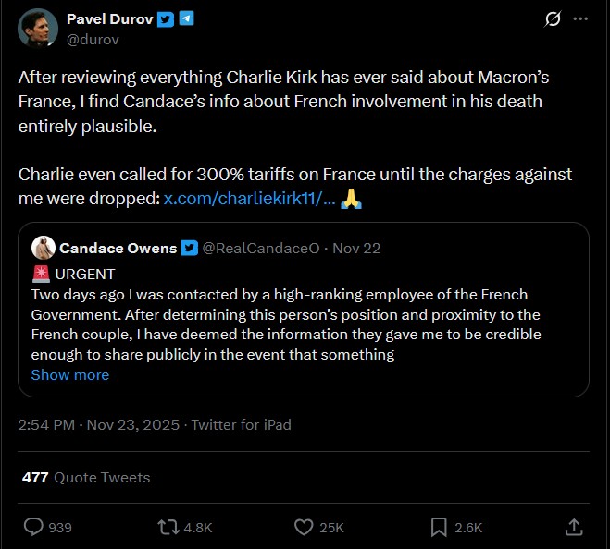Click the Telegram affiliation badge beside Pavel Durov
610x549 pixels.
pos(186,19)
